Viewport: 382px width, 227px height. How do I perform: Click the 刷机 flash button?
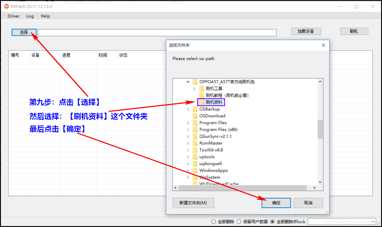pos(354,31)
